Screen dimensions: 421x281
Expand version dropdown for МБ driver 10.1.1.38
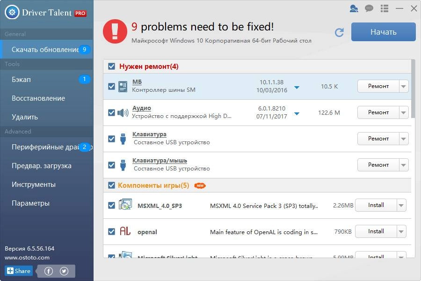(297, 88)
